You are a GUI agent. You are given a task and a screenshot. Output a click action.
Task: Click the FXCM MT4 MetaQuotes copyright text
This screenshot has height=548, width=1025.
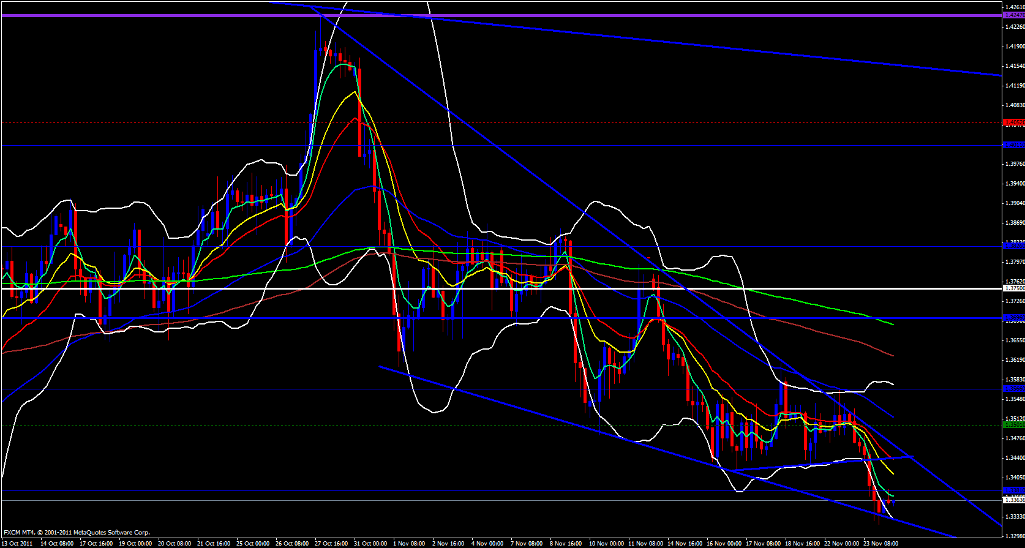77,533
